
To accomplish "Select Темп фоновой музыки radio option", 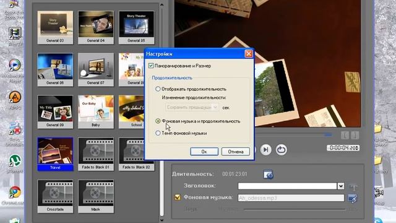I will pyautogui.click(x=158, y=133).
